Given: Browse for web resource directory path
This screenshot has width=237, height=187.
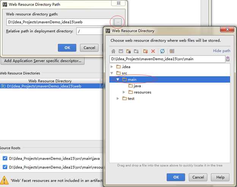Looking at the screenshot, I should [118, 22].
